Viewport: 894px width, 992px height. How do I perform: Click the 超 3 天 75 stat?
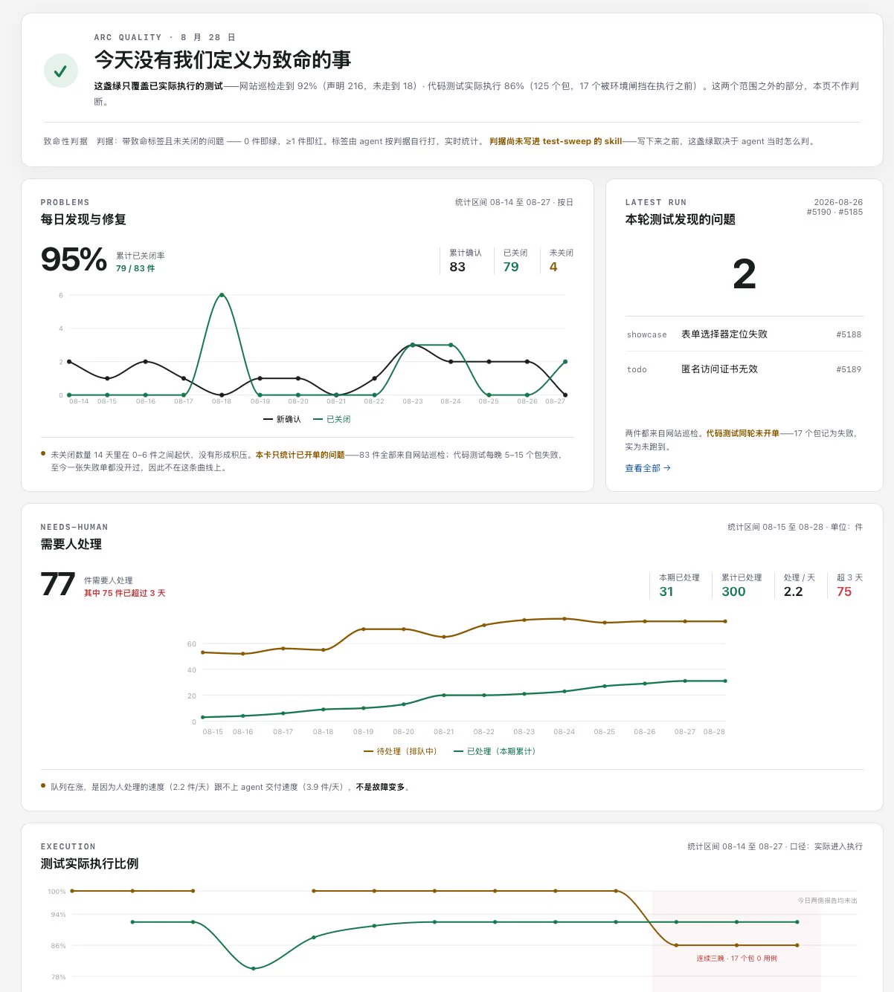(x=849, y=585)
